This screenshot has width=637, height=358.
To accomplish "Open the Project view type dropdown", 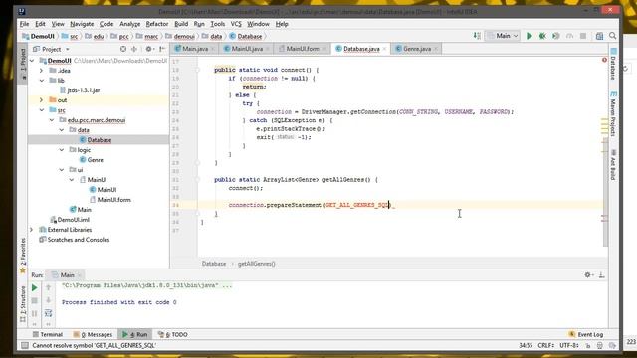I will coord(51,49).
